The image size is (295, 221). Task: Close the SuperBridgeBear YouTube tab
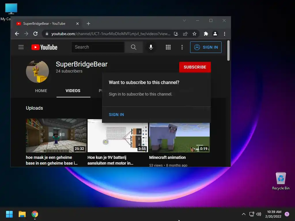pos(77,24)
